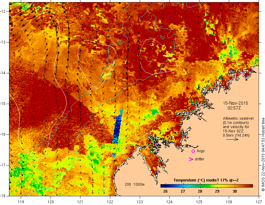Click the colorbar tick label '28'
The width and height of the screenshot is (265, 205).
200,191
